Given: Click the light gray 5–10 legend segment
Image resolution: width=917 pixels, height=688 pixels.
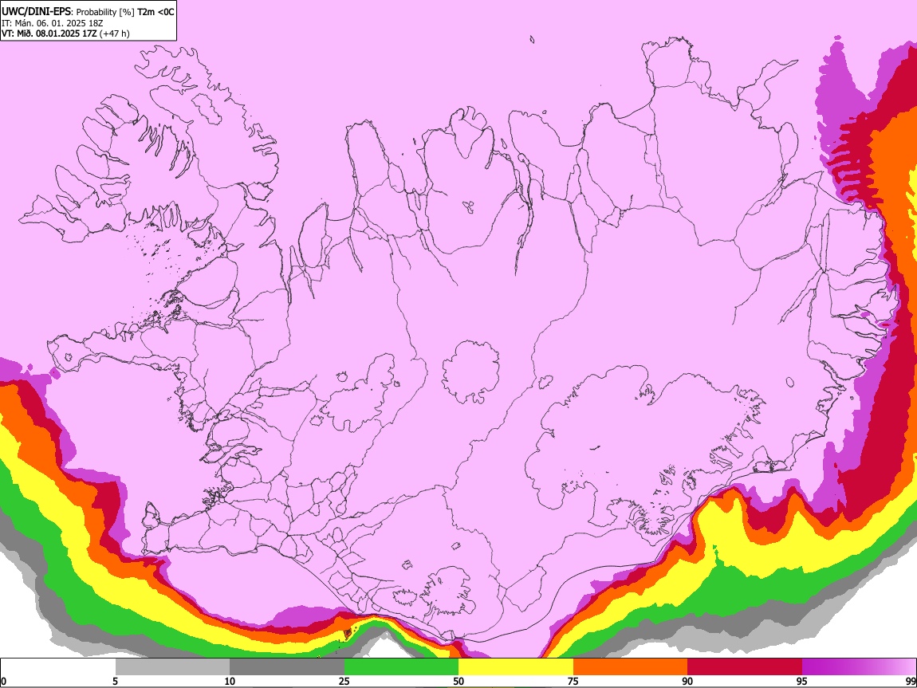Looking at the screenshot, I should 172,667.
